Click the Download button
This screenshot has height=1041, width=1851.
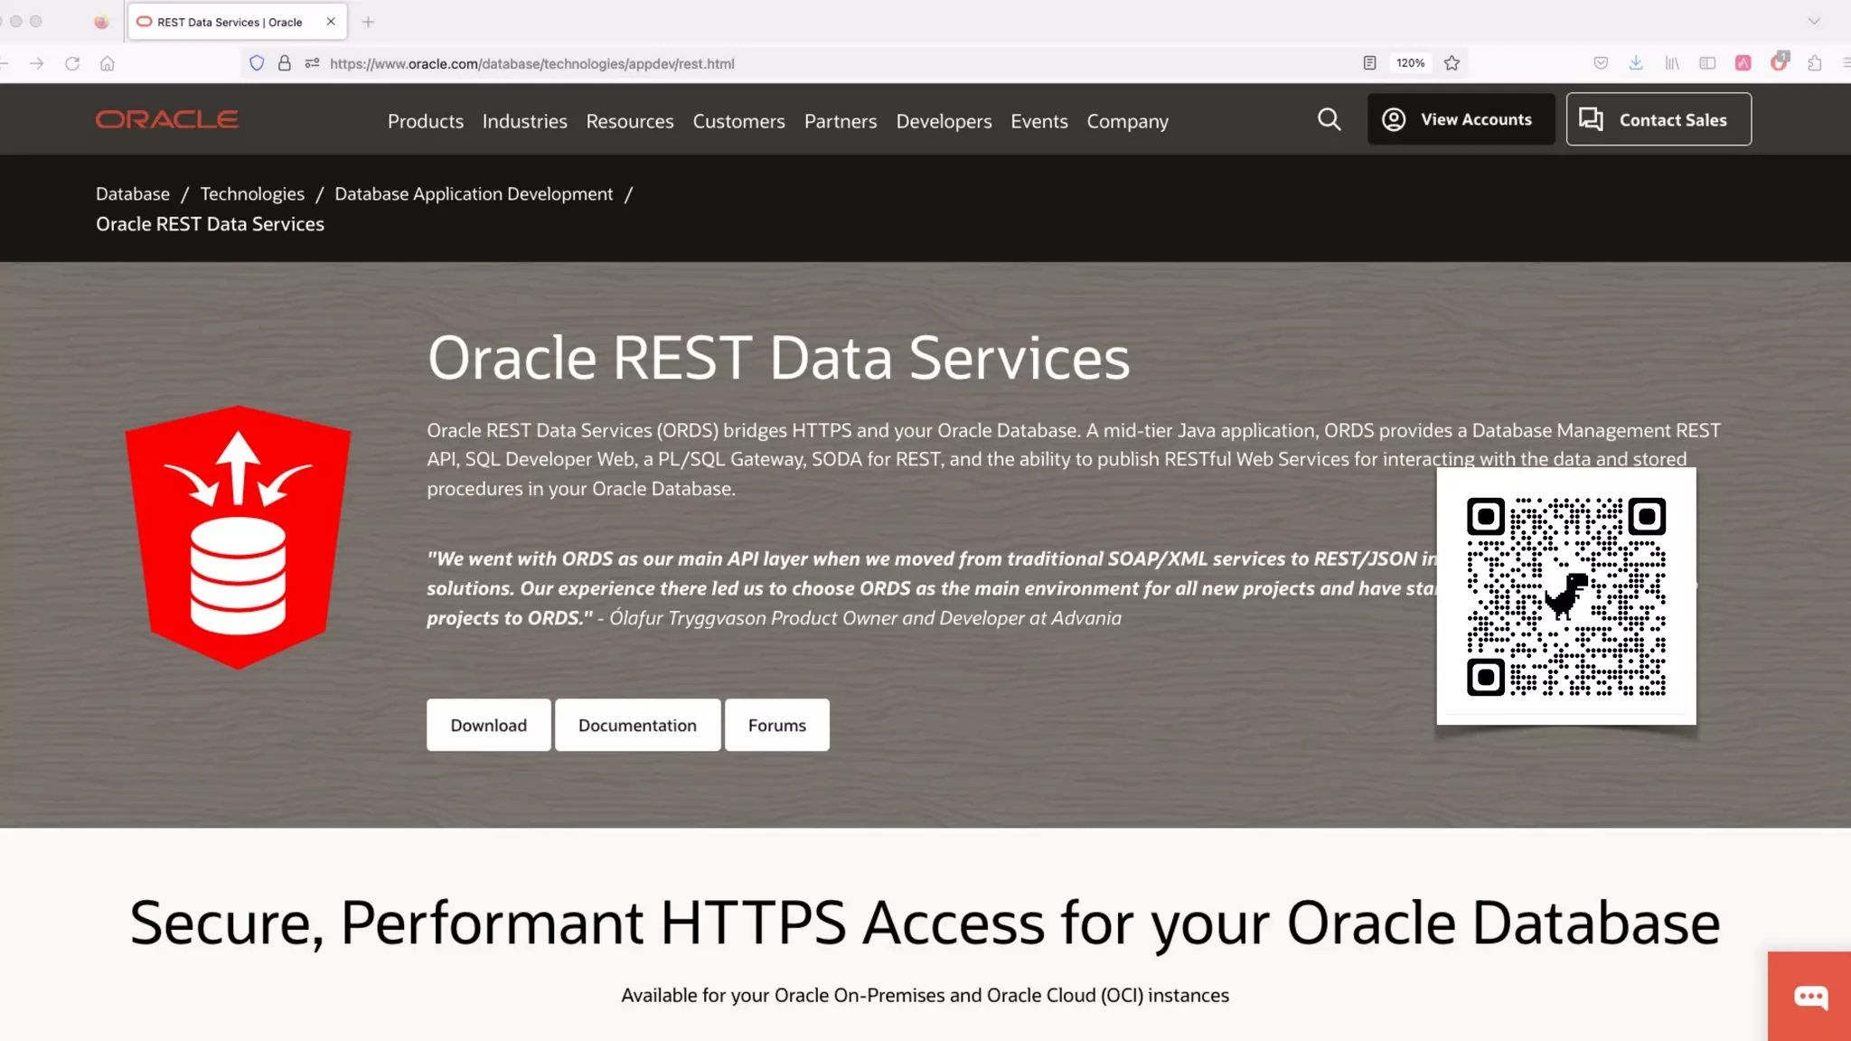pyautogui.click(x=488, y=725)
